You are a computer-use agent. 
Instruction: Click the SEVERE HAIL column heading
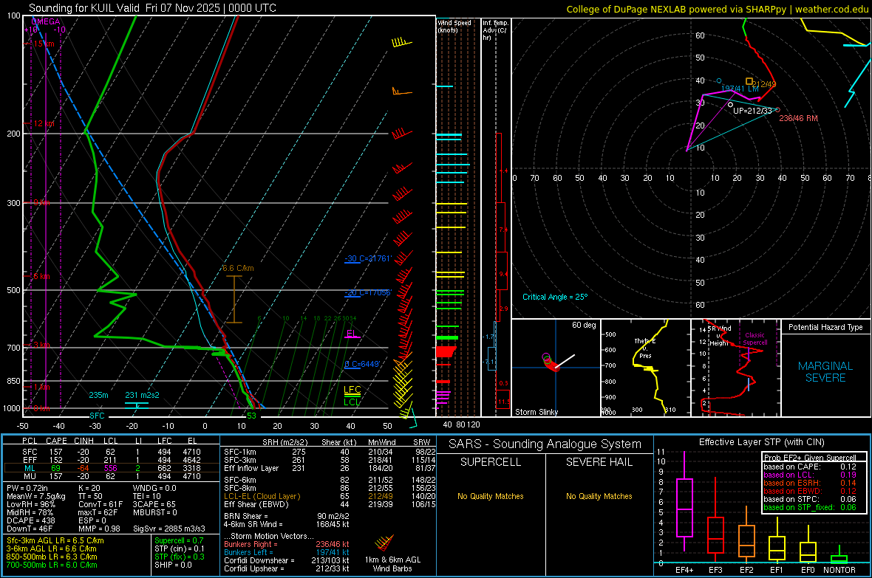pos(599,462)
